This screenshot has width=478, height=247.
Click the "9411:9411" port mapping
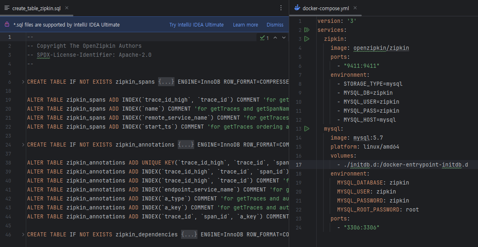362,66
